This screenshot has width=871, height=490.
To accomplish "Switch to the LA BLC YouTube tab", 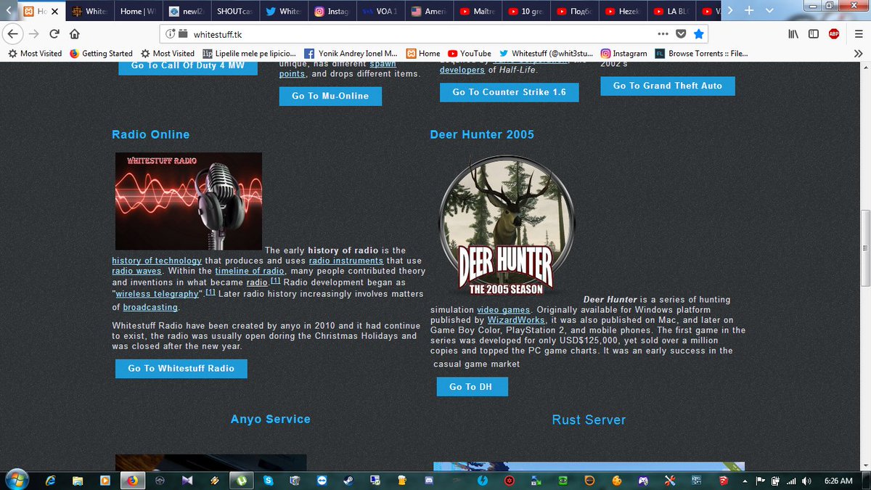I will 671,12.
